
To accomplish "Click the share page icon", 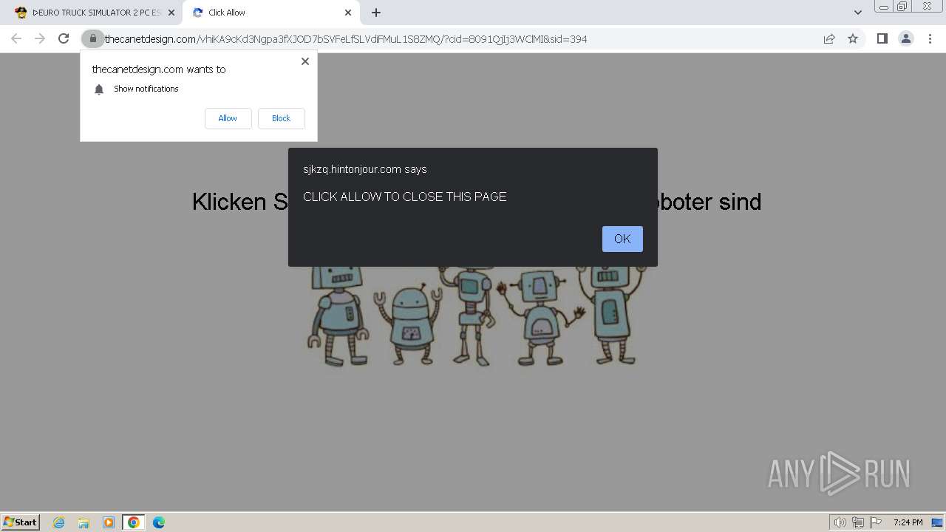I will pyautogui.click(x=829, y=38).
